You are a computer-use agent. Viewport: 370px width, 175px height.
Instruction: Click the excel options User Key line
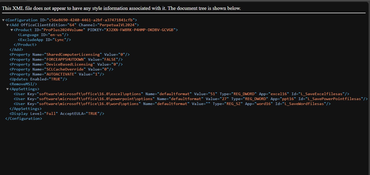click(181, 94)
